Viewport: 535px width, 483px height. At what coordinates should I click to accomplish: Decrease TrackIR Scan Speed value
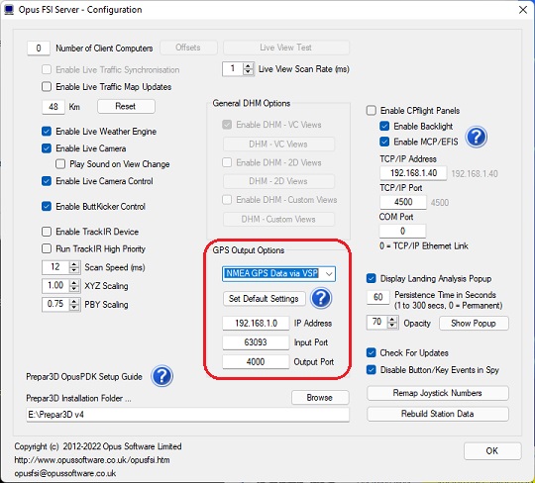74,270
